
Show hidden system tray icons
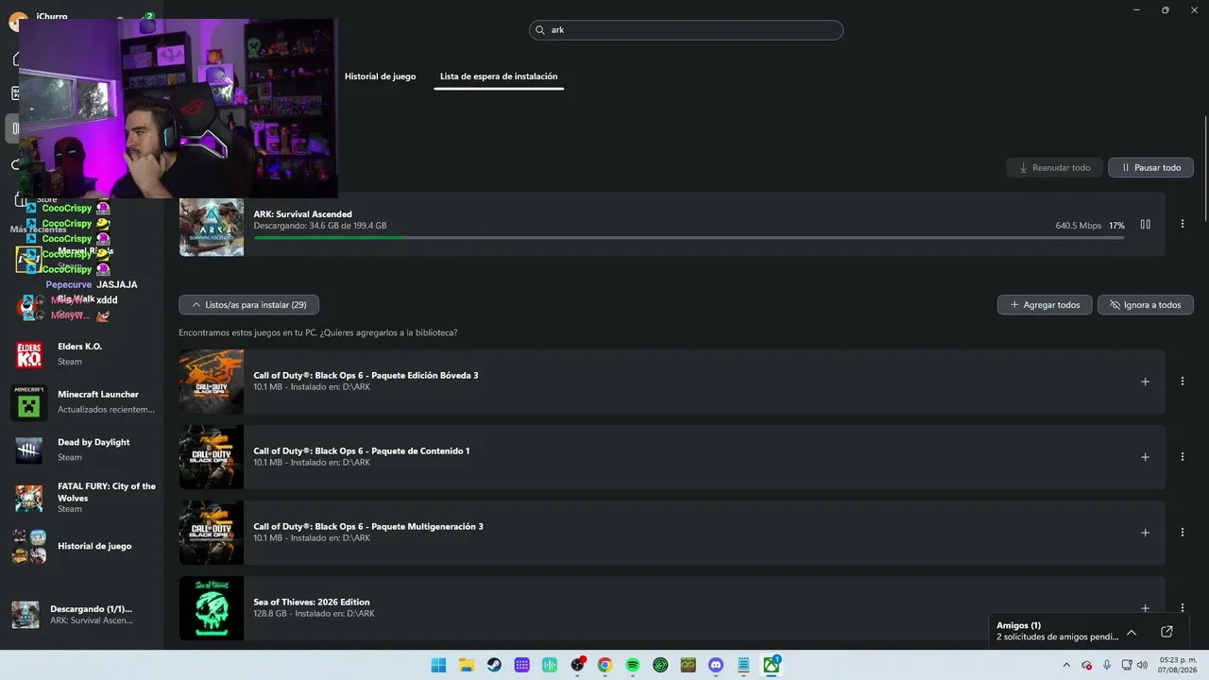point(1068,665)
